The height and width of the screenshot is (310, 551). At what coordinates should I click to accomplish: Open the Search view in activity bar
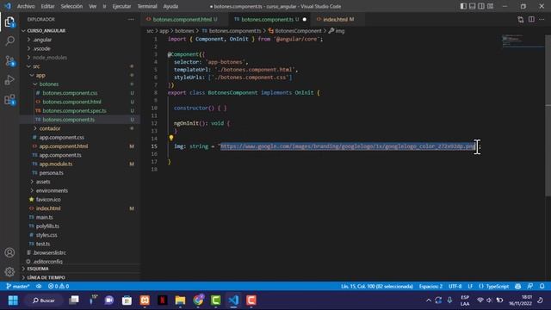(x=9, y=40)
